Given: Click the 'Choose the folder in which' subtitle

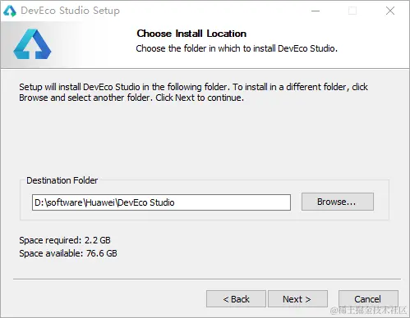Looking at the screenshot, I should point(237,48).
